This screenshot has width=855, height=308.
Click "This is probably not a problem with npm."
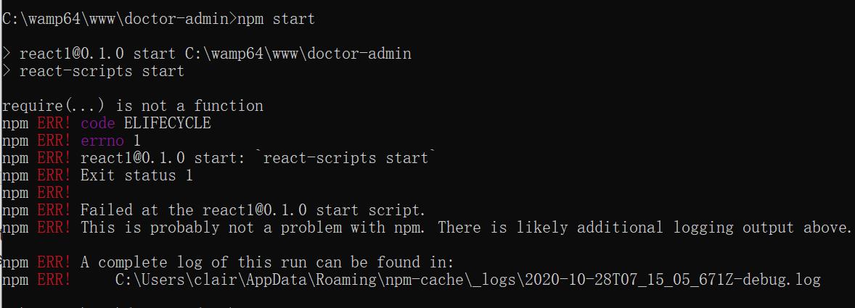pyautogui.click(x=255, y=228)
